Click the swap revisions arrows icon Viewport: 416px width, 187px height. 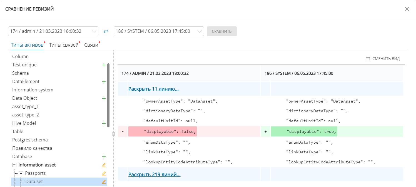pyautogui.click(x=106, y=31)
